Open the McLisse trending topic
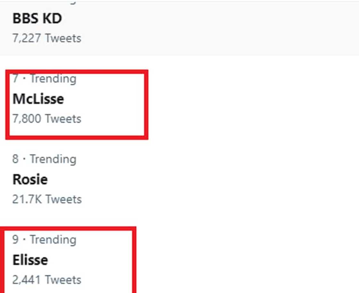The image size is (359, 293). point(38,99)
